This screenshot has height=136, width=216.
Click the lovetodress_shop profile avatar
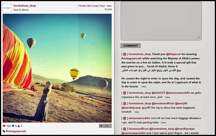(x=7, y=8)
